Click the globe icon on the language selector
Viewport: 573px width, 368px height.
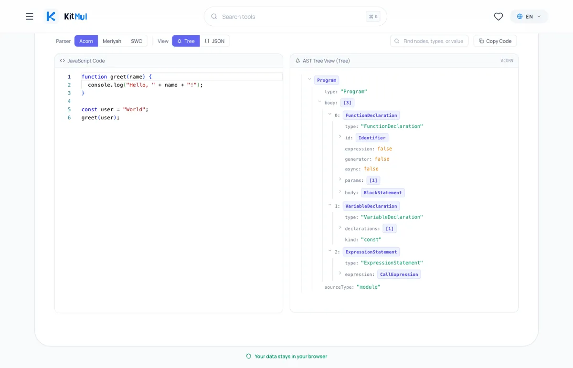[519, 16]
